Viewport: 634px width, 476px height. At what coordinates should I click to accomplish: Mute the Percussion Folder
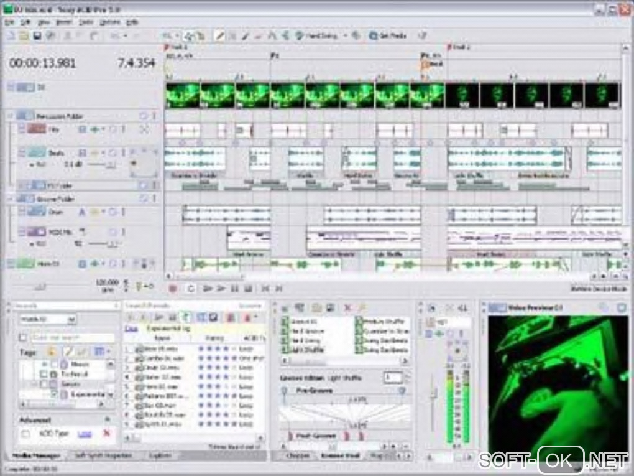coord(143,116)
